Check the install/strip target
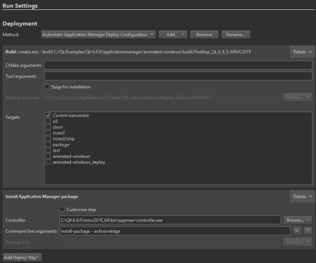Image resolution: width=316 pixels, height=263 pixels. [48, 139]
